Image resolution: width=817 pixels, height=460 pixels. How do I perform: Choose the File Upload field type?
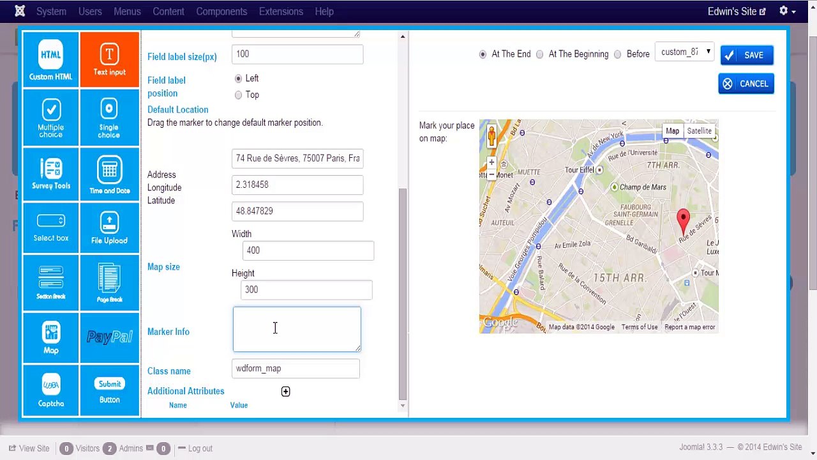click(109, 227)
